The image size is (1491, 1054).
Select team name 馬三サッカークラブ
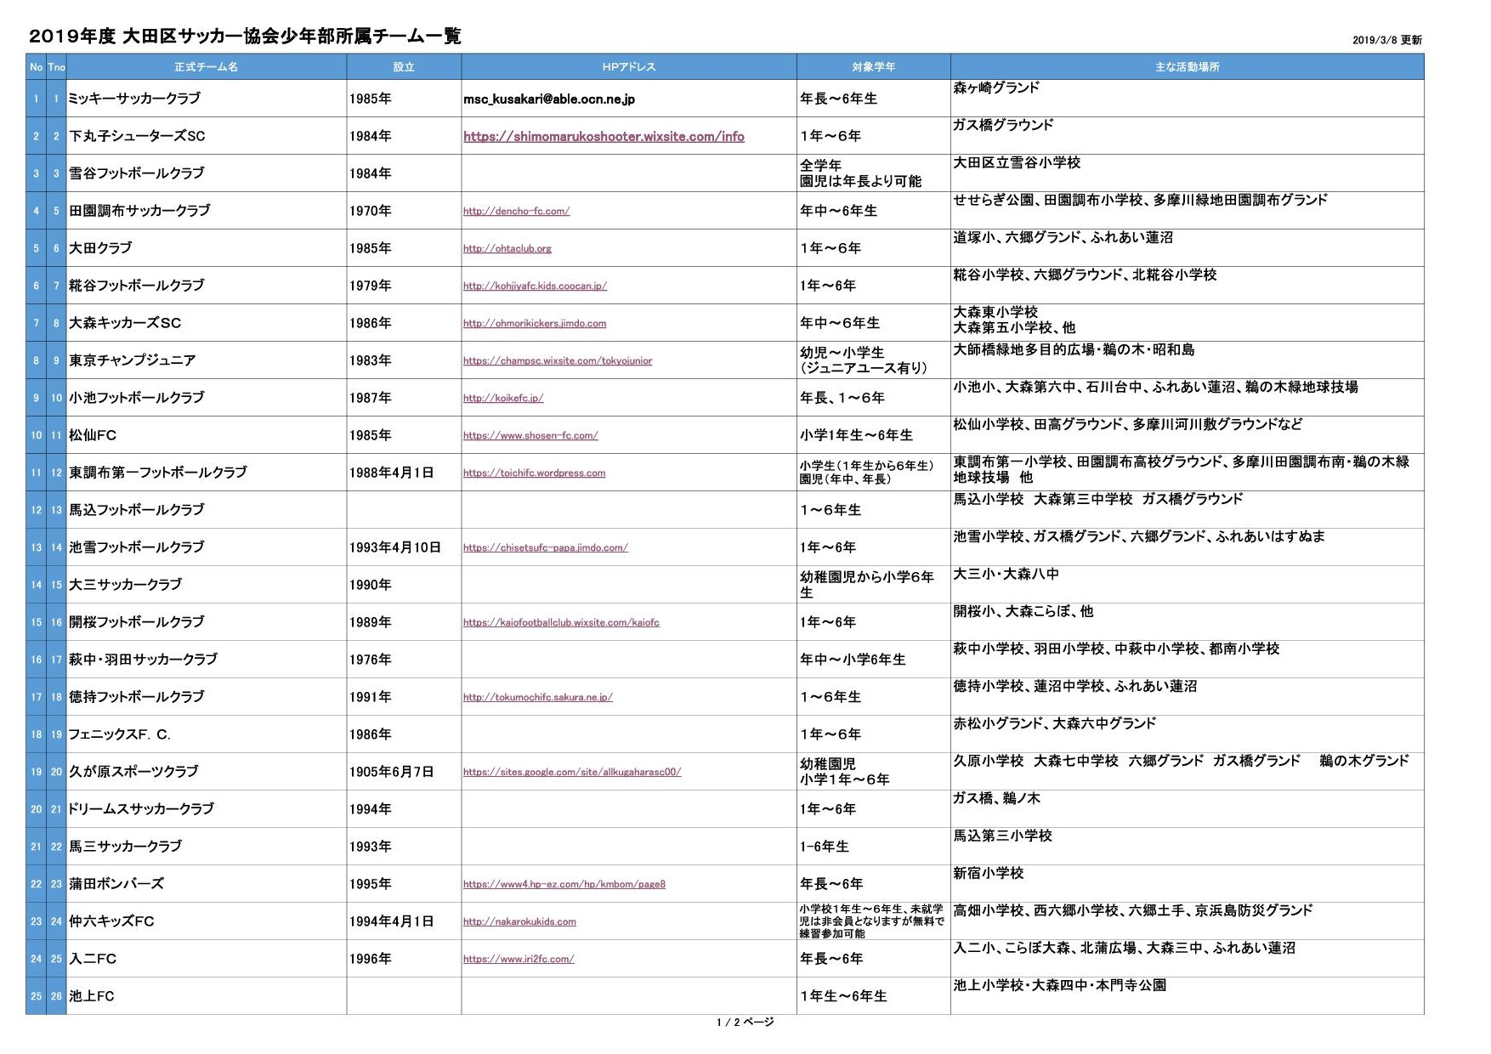125,847
